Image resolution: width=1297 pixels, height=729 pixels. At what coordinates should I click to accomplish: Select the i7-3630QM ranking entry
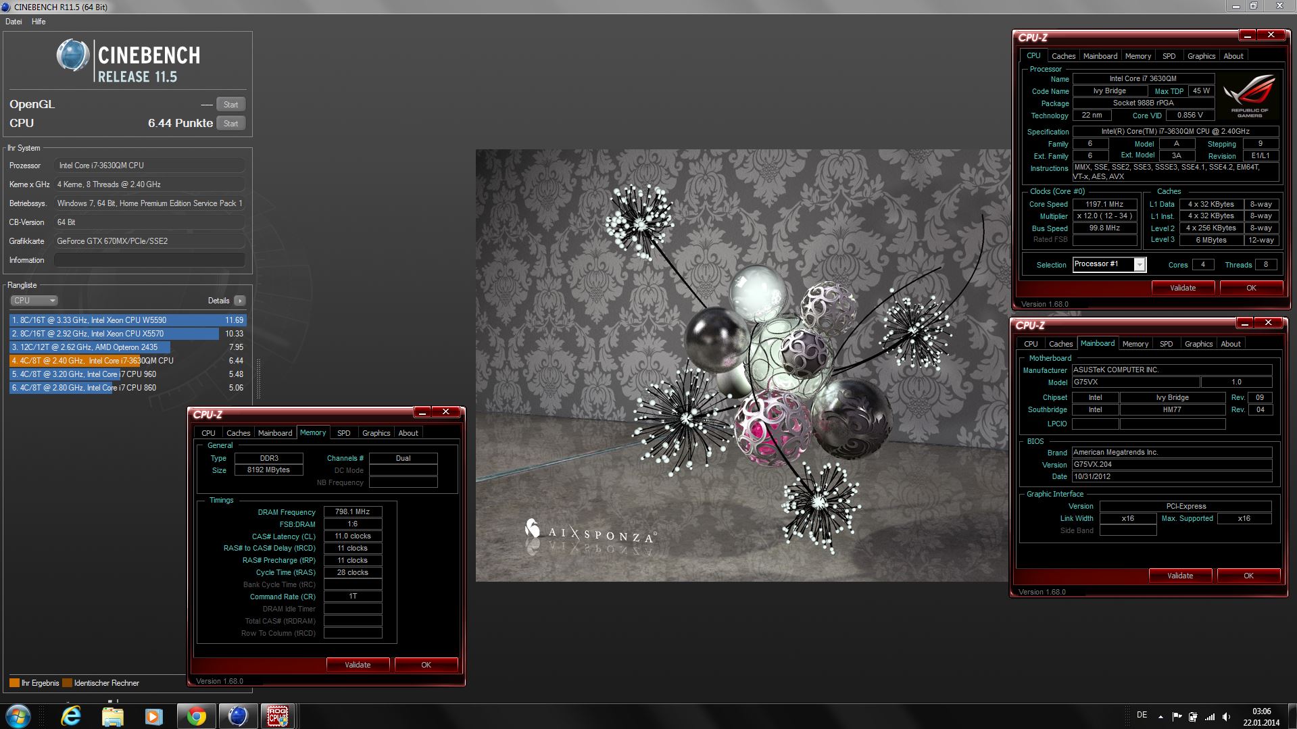(x=128, y=361)
